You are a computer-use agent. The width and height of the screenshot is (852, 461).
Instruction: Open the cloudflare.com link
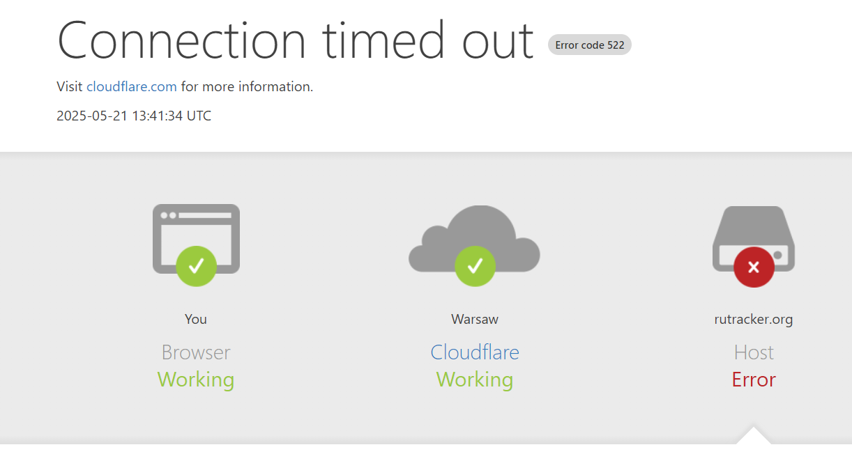click(x=132, y=87)
